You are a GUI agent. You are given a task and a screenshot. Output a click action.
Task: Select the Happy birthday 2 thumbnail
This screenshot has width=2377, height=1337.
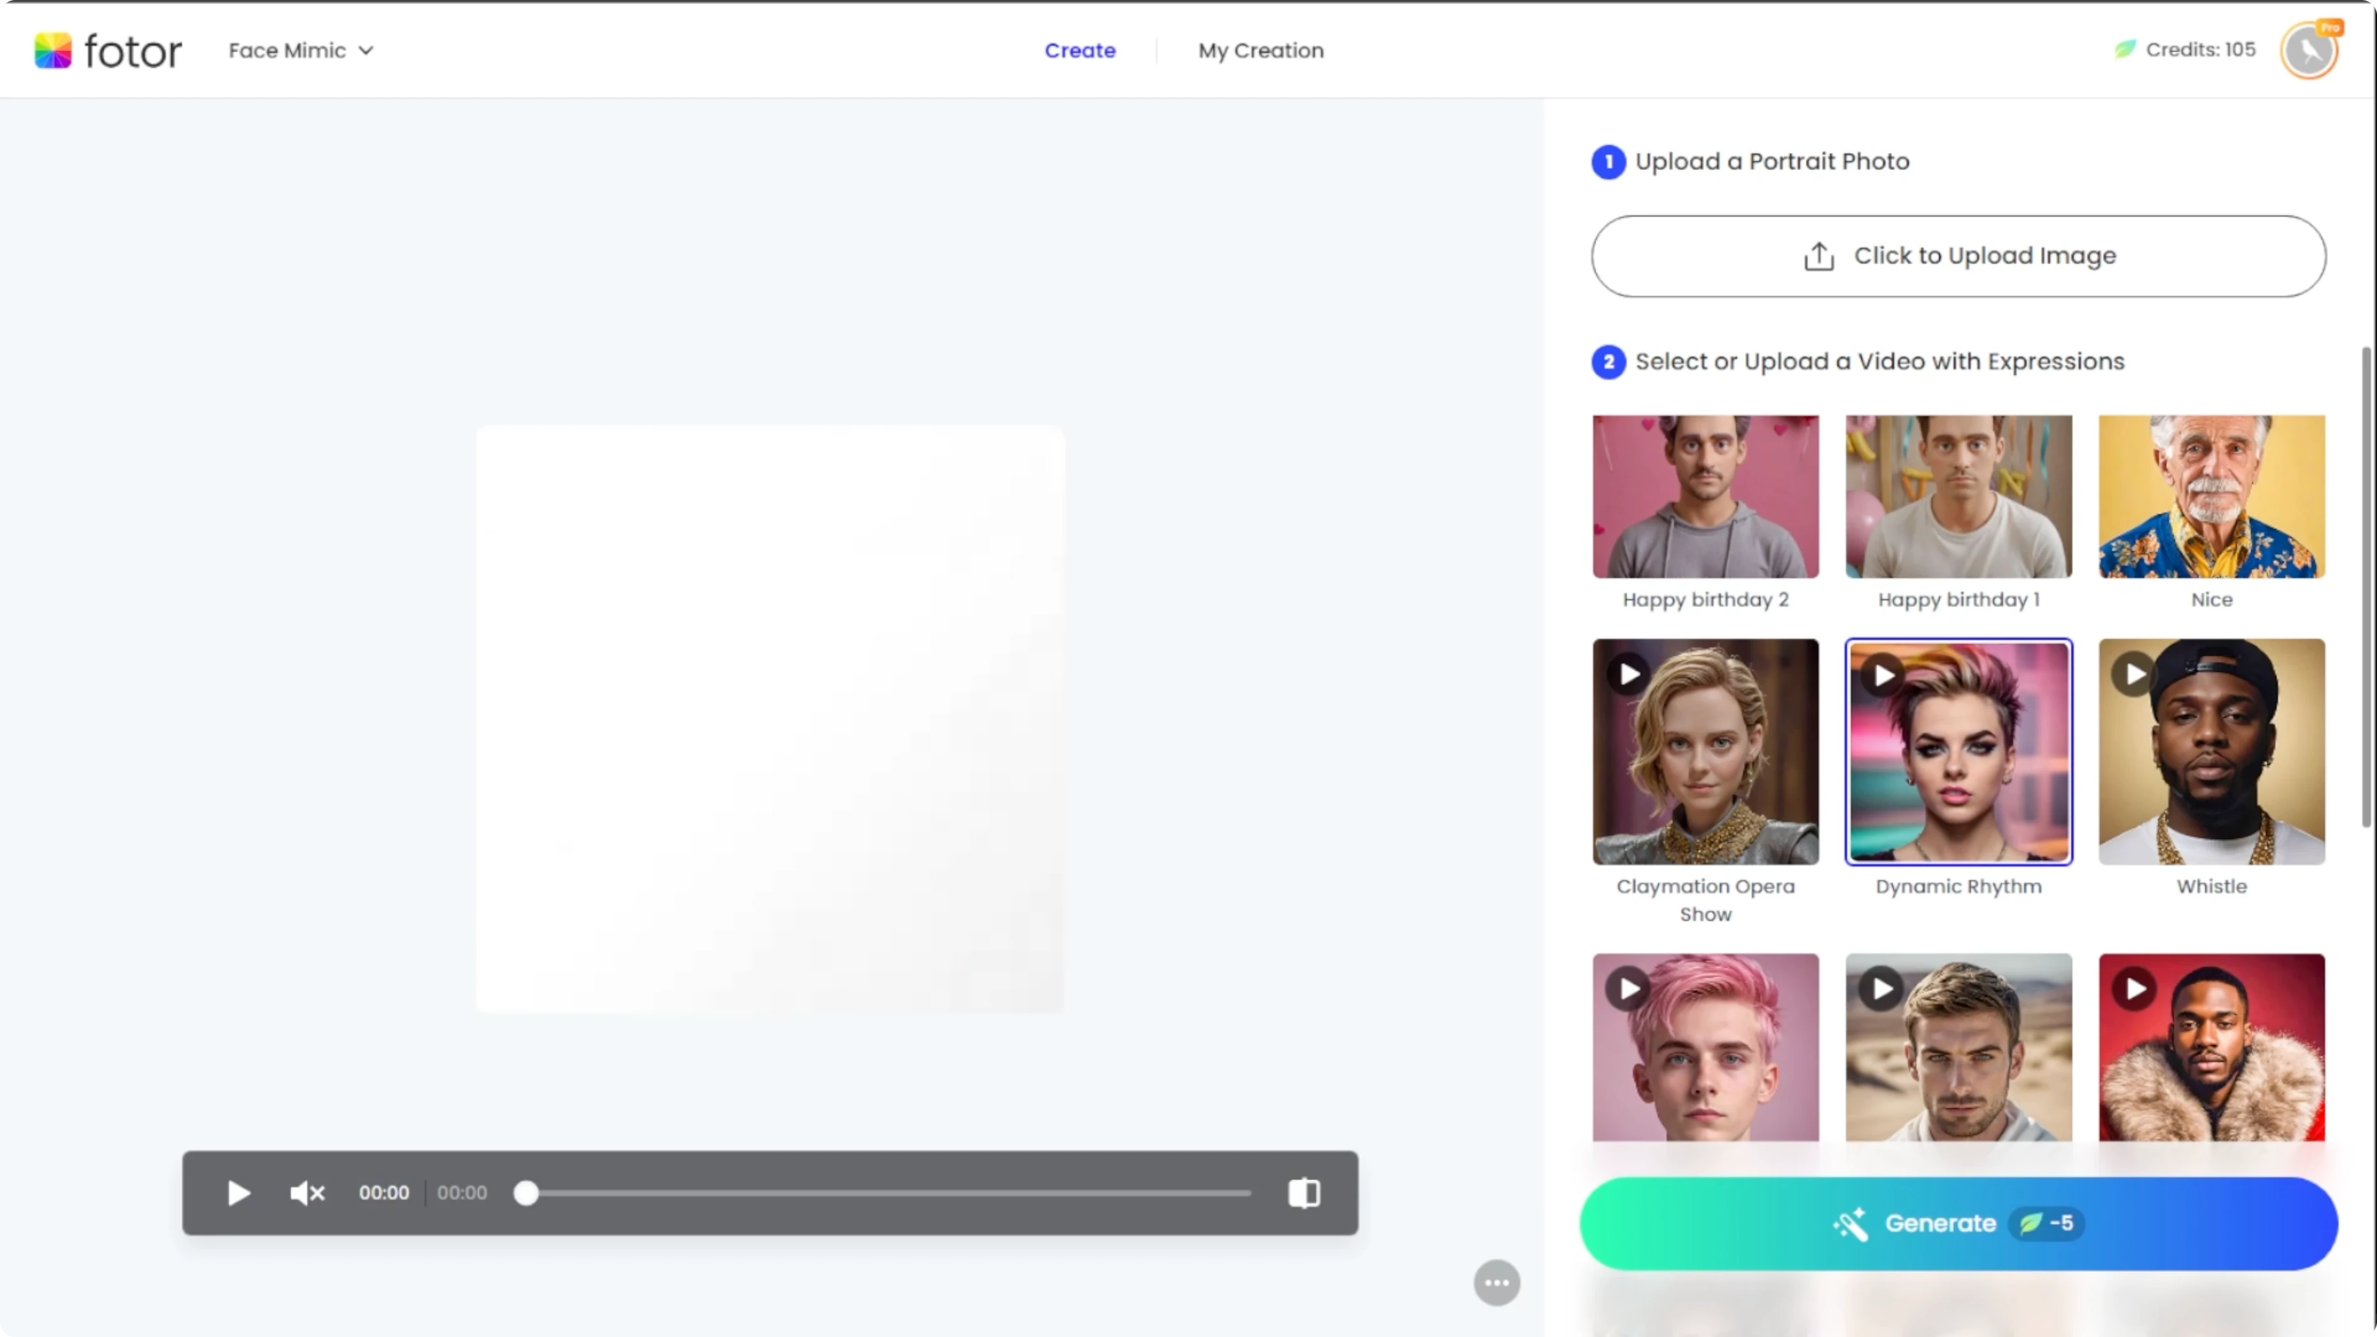pyautogui.click(x=1705, y=497)
